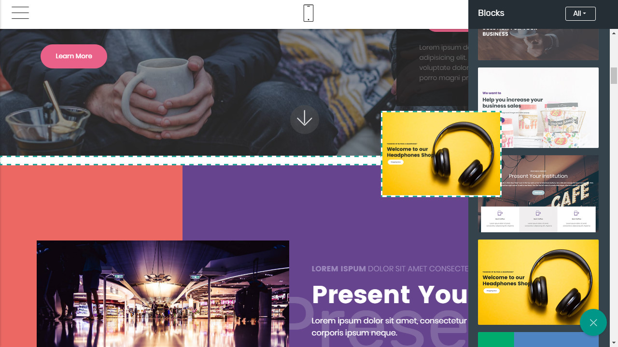
Task: Click the dashed drop zone placeholder line
Action: point(191,160)
